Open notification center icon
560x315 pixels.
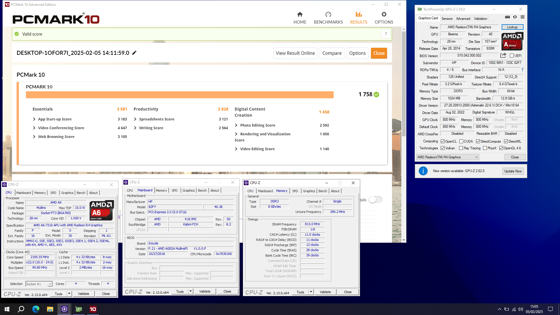[x=550, y=309]
